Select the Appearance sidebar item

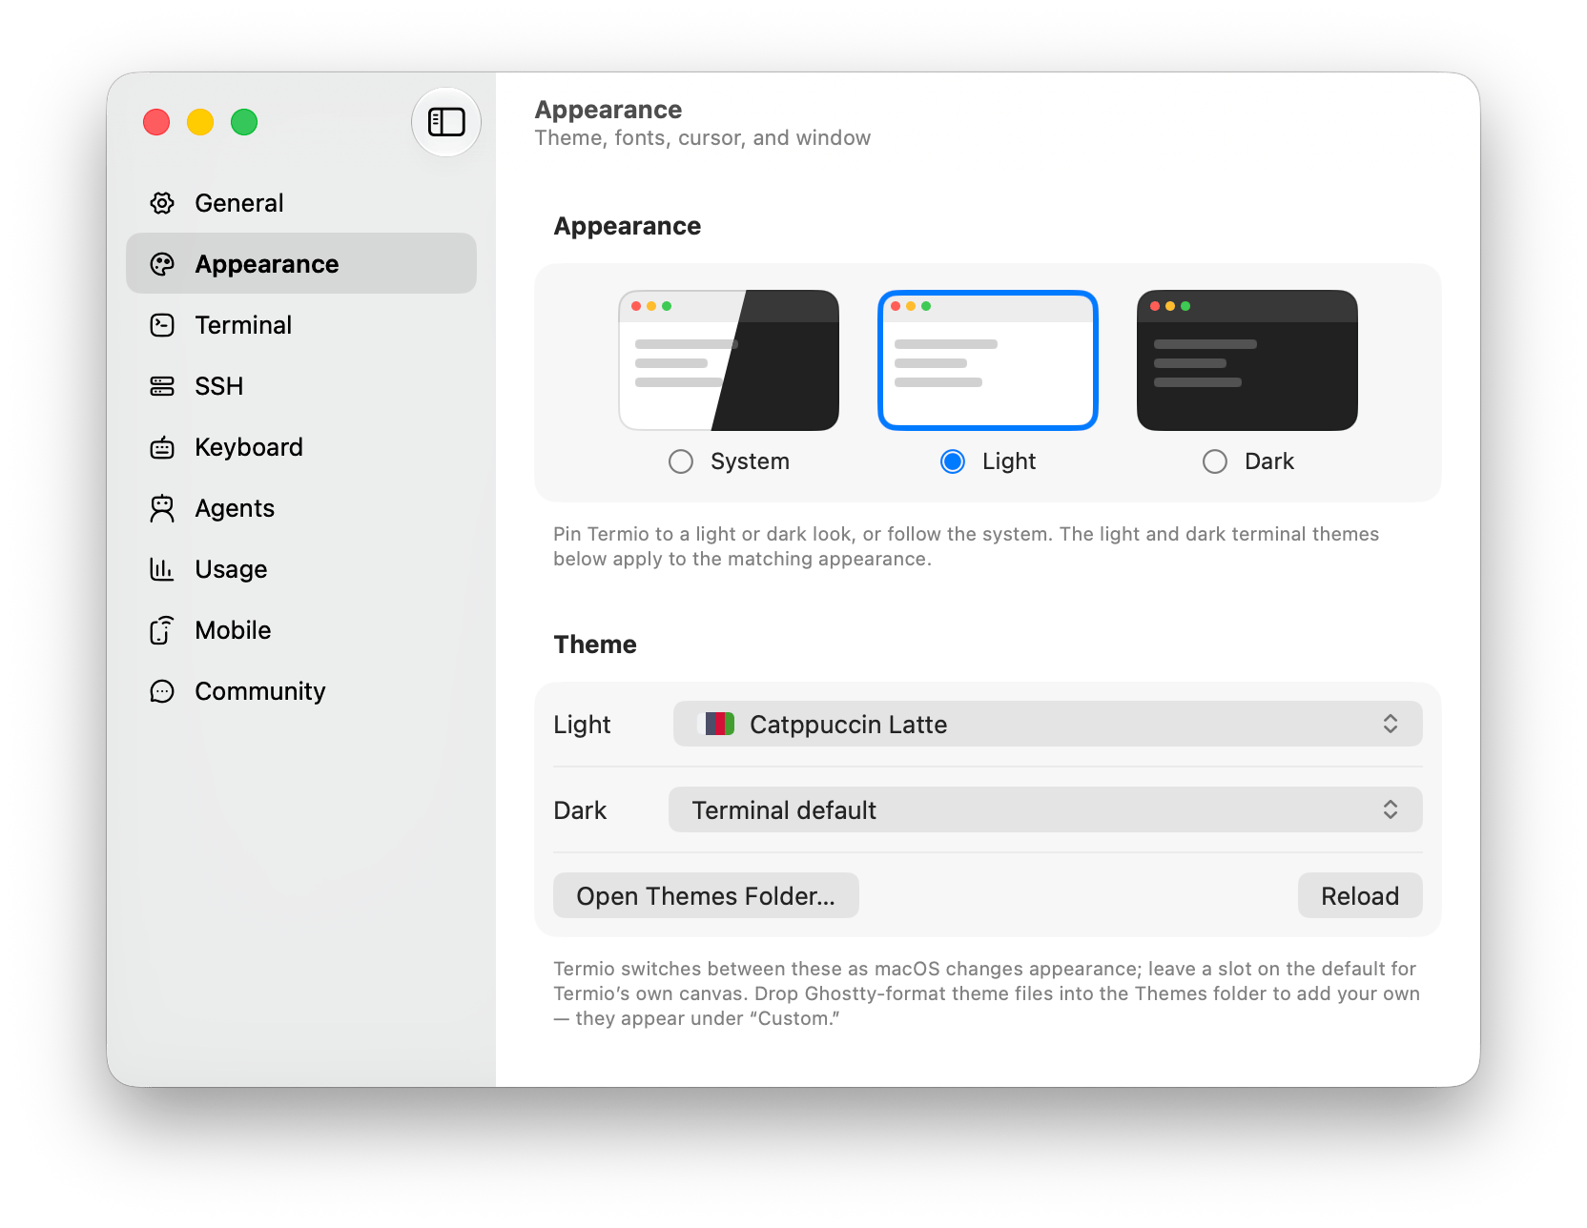(301, 264)
